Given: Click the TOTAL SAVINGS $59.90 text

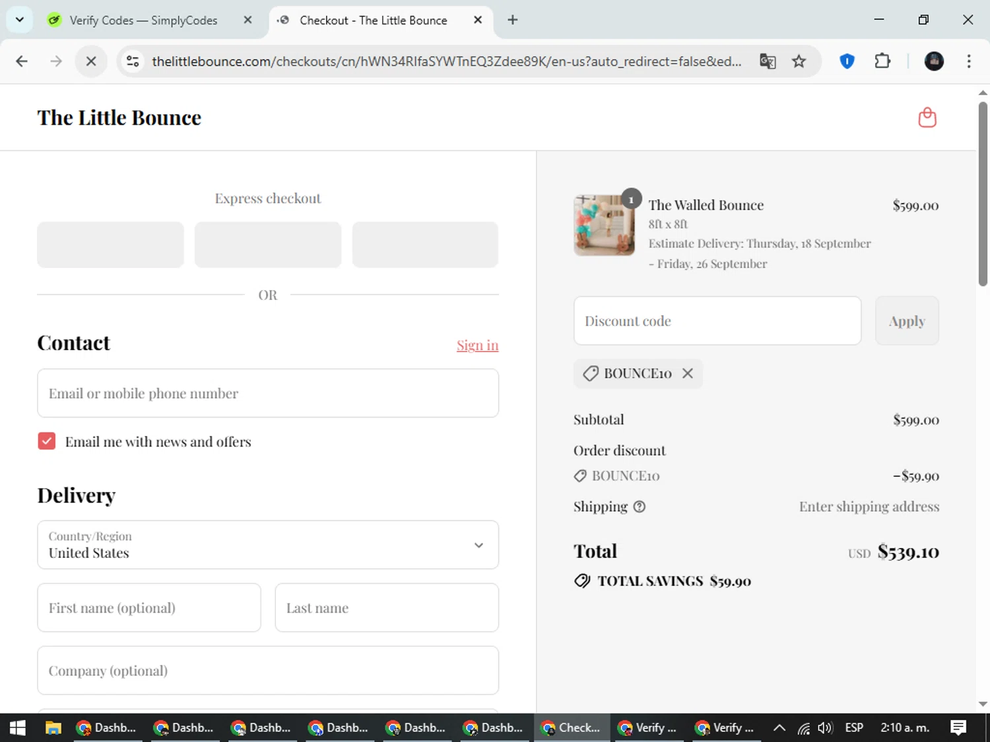Looking at the screenshot, I should 674,581.
